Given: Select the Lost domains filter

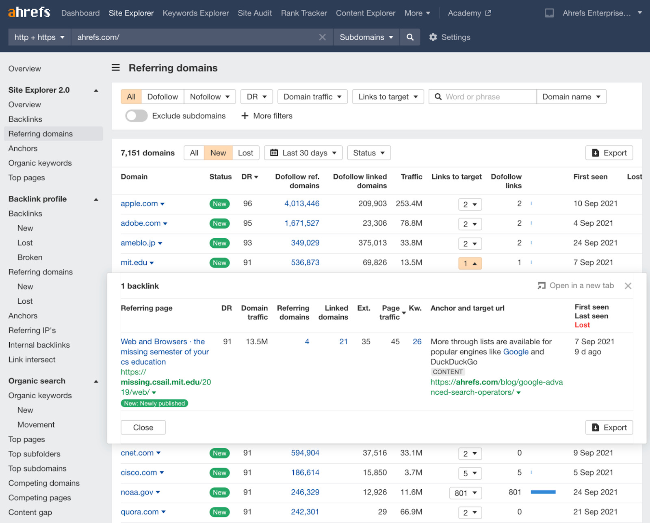Looking at the screenshot, I should click(245, 153).
